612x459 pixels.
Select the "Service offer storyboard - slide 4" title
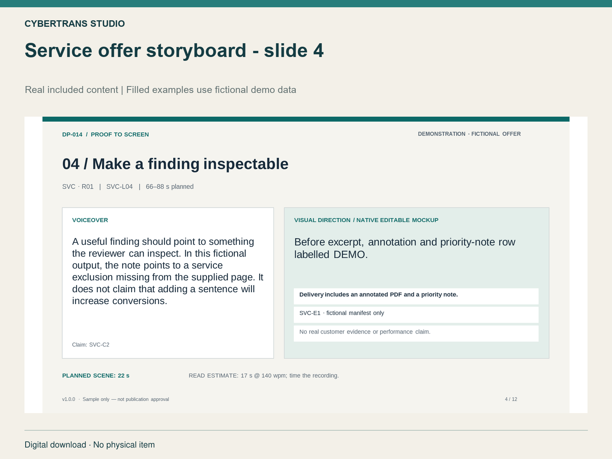[174, 50]
